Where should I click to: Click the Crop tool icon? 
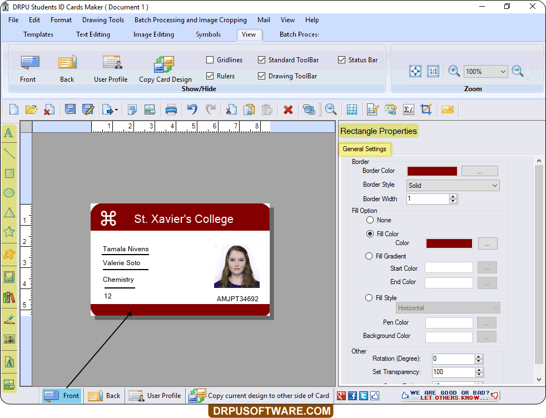pos(426,110)
